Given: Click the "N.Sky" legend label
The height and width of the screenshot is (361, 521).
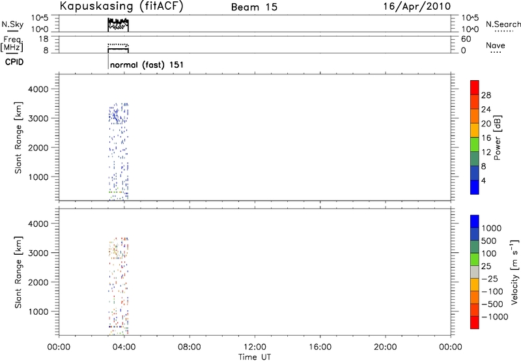Looking at the screenshot, I should coord(12,24).
